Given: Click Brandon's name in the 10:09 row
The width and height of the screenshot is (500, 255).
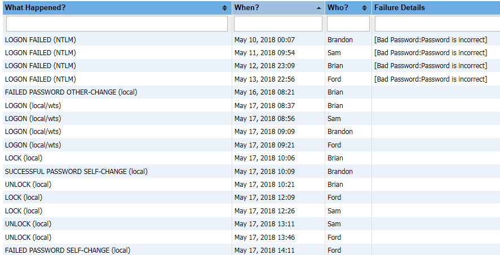Looking at the screenshot, I should point(340,172).
